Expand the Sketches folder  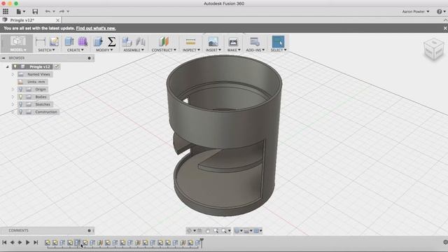13,104
